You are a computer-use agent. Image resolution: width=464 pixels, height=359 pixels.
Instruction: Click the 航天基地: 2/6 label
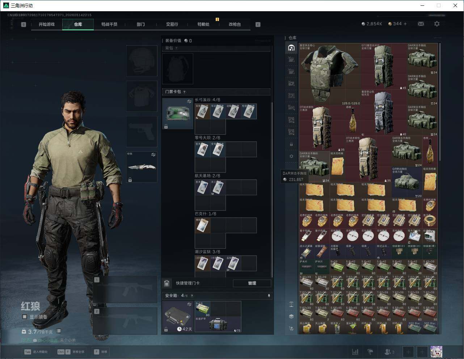coord(207,176)
